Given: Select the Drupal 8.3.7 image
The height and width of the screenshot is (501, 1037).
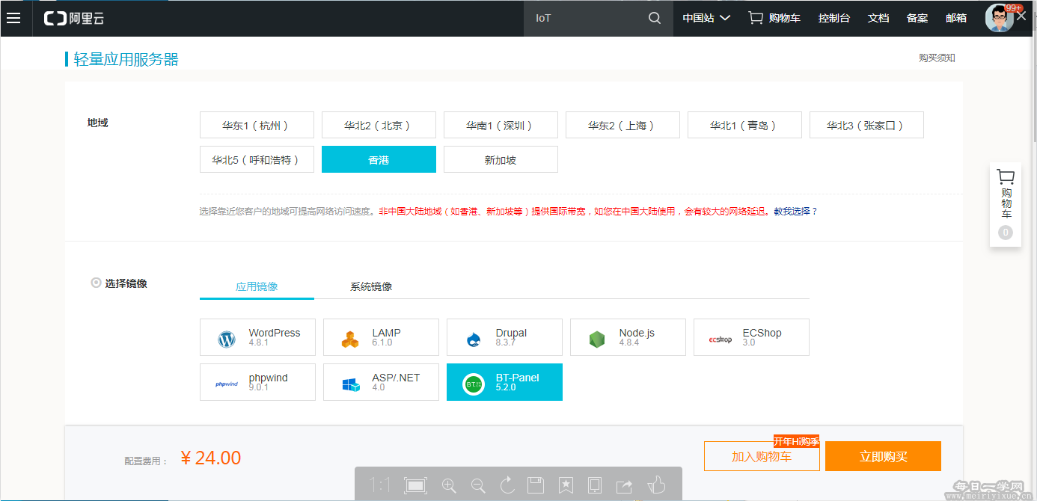Looking at the screenshot, I should 504,337.
